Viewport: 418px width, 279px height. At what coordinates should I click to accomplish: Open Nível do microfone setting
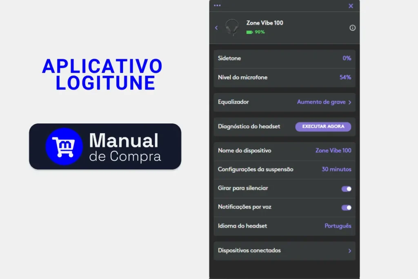pos(285,78)
